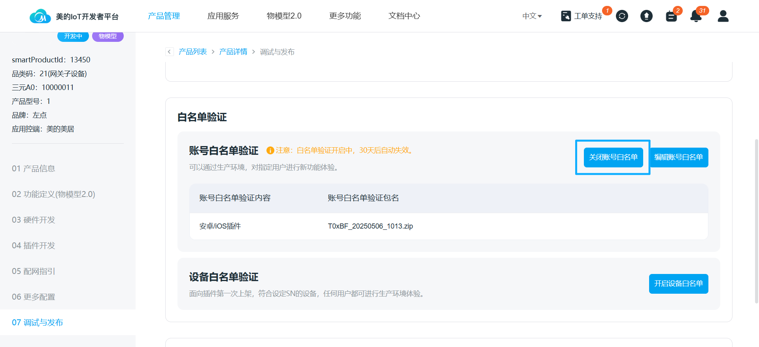Viewport: 759px width, 347px height.
Task: Click the Midea IoT platform logo
Action: 40,16
